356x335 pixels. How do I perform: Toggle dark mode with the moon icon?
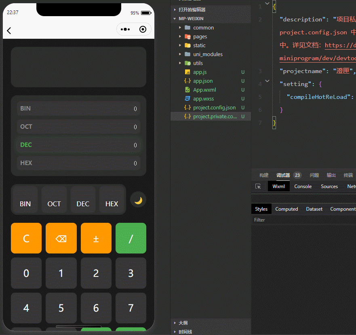138,200
